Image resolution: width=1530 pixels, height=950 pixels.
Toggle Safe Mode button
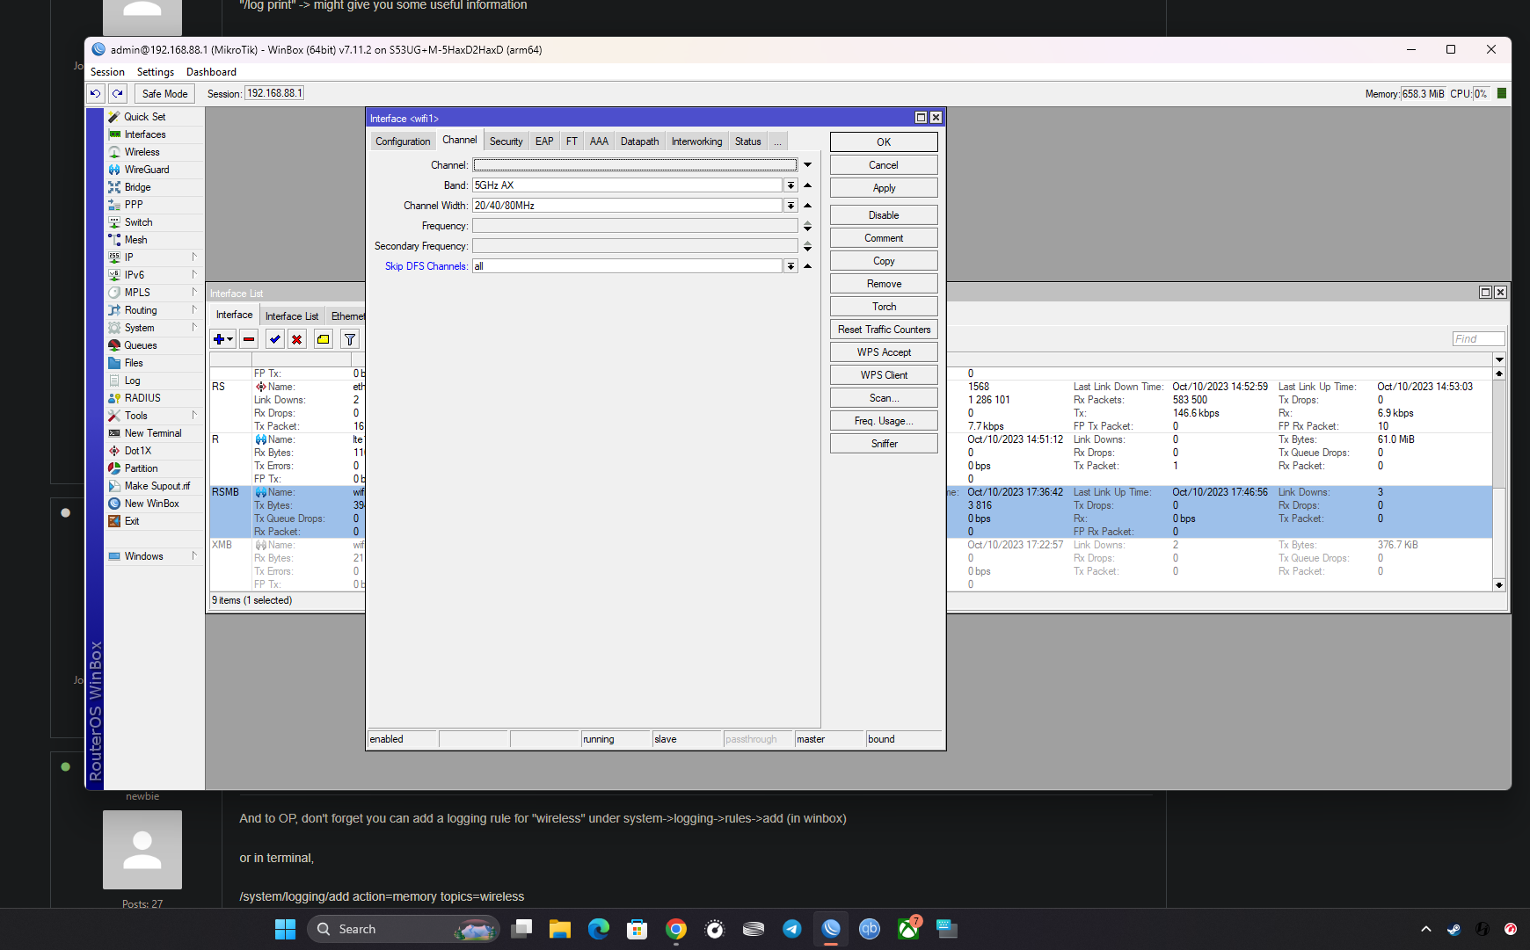click(x=164, y=93)
